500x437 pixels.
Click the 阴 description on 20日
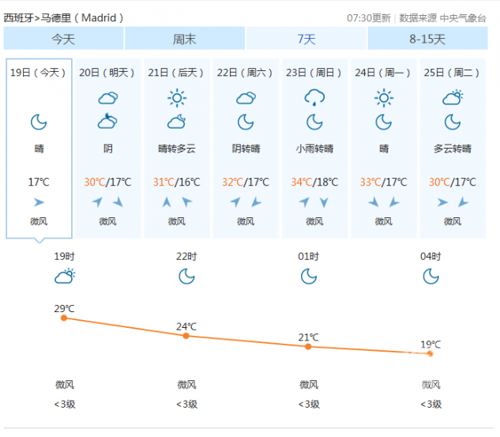pyautogui.click(x=107, y=149)
